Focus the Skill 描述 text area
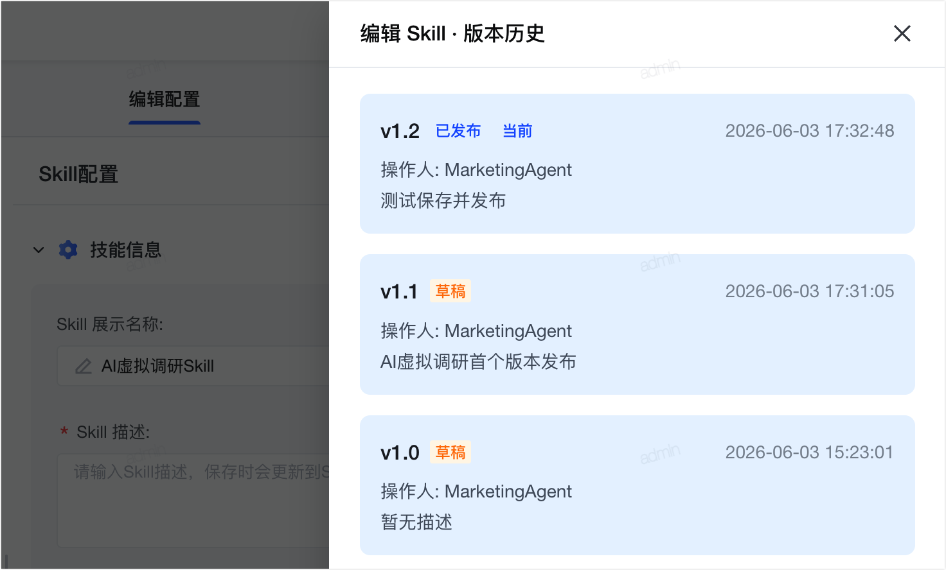The image size is (946, 570). click(x=193, y=500)
